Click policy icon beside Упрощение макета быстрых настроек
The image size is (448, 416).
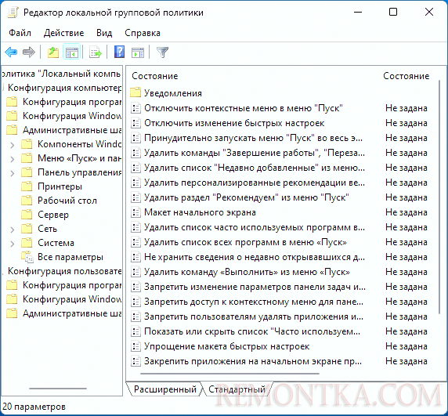tap(135, 346)
